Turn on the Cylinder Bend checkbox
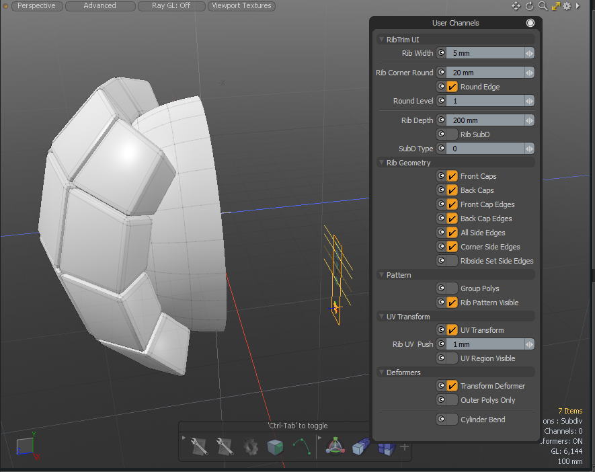Viewport: 595px width, 472px height. tap(452, 420)
